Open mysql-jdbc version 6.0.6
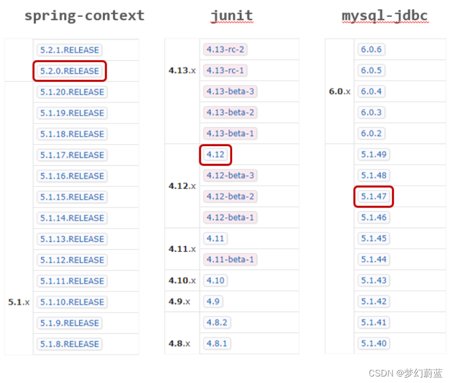 pos(371,49)
